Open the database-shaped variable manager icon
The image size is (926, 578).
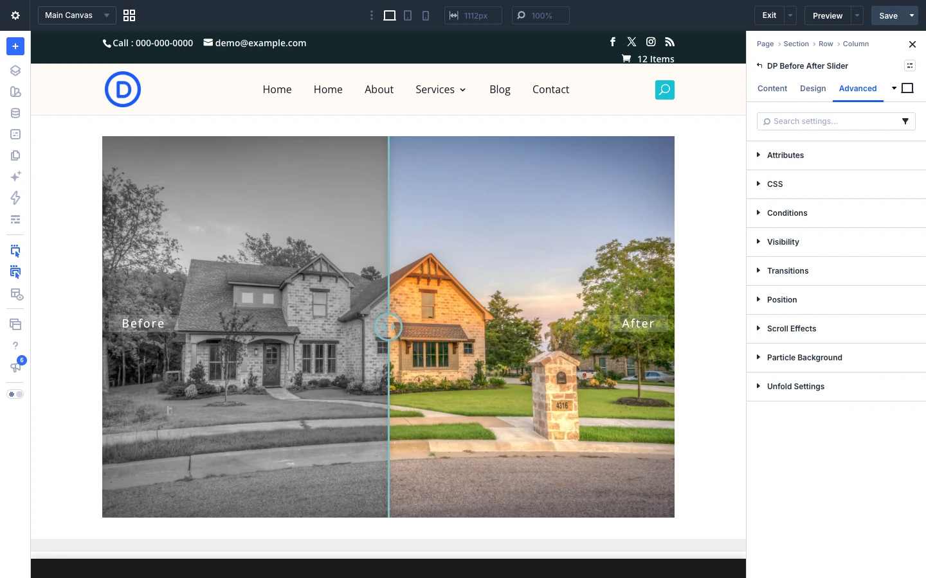[x=15, y=113]
